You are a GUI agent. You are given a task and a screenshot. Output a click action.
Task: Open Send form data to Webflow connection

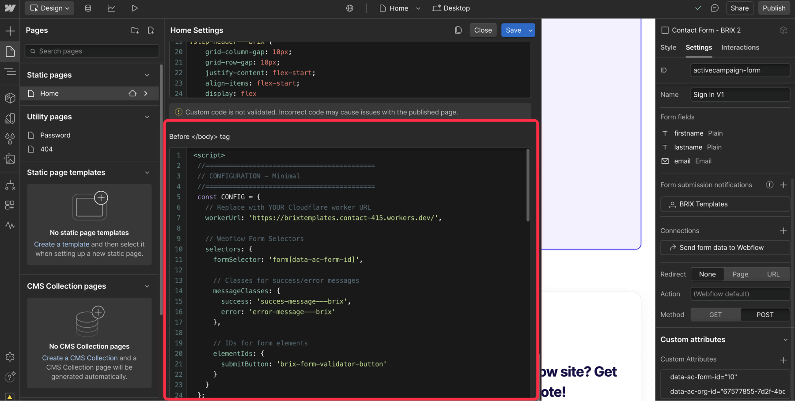pos(725,247)
